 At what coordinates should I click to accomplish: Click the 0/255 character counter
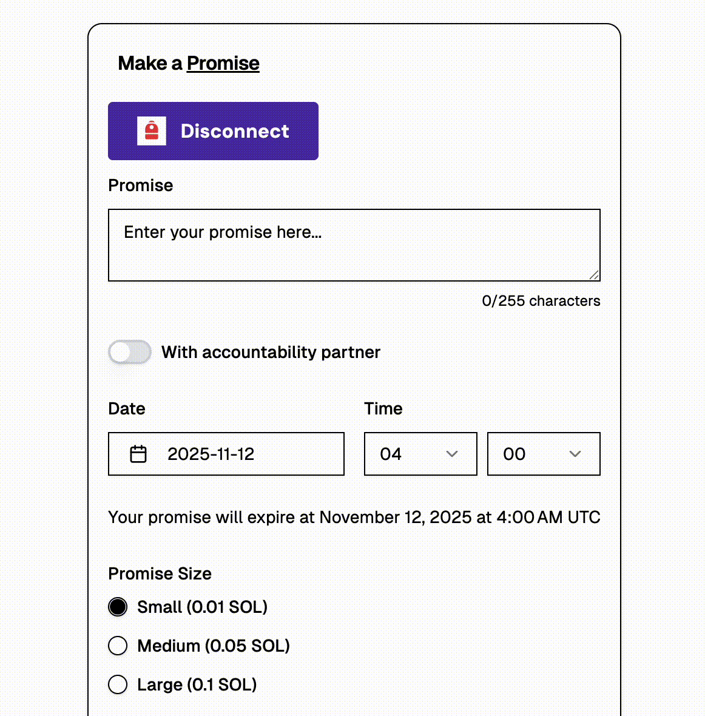(541, 300)
